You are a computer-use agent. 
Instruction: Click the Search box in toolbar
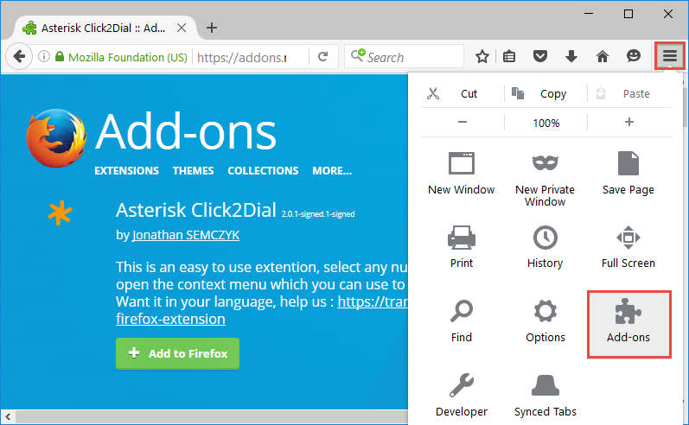[x=404, y=57]
